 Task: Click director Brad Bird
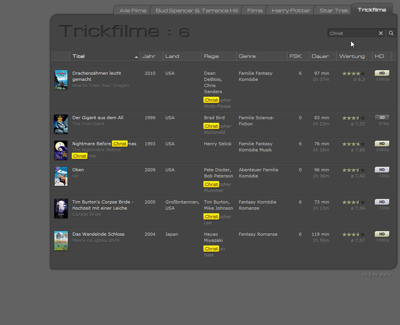coord(214,118)
